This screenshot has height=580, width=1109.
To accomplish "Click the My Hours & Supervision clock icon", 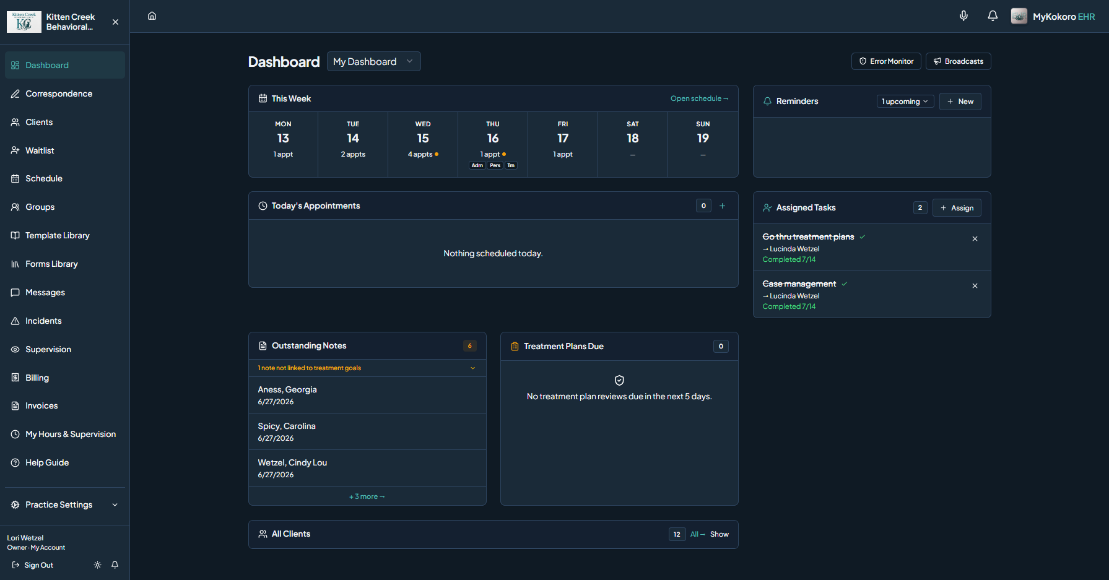I will [x=15, y=434].
